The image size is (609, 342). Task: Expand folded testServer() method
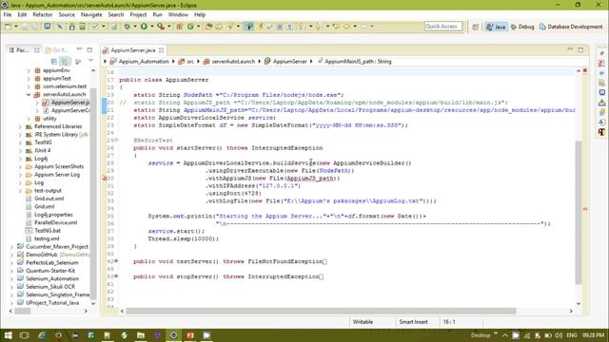[116, 261]
